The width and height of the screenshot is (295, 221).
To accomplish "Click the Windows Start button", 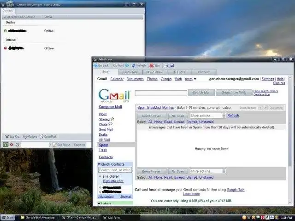I will pos(8,218).
